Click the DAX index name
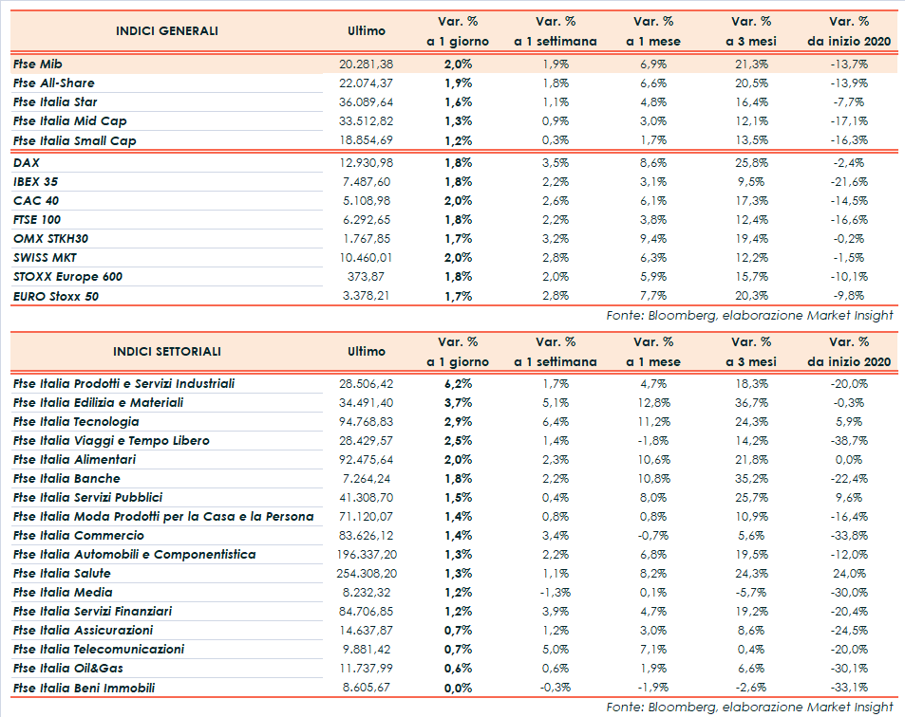The width and height of the screenshot is (905, 717). click(27, 163)
